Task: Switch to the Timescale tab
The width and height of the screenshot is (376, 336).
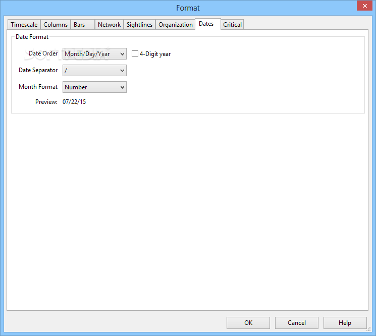Action: pos(24,25)
